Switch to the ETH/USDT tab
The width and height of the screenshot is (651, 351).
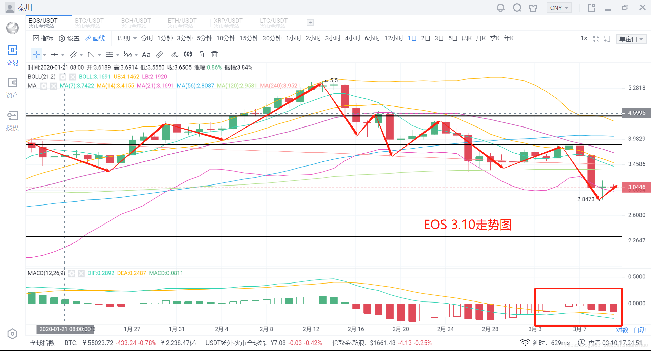tap(182, 23)
